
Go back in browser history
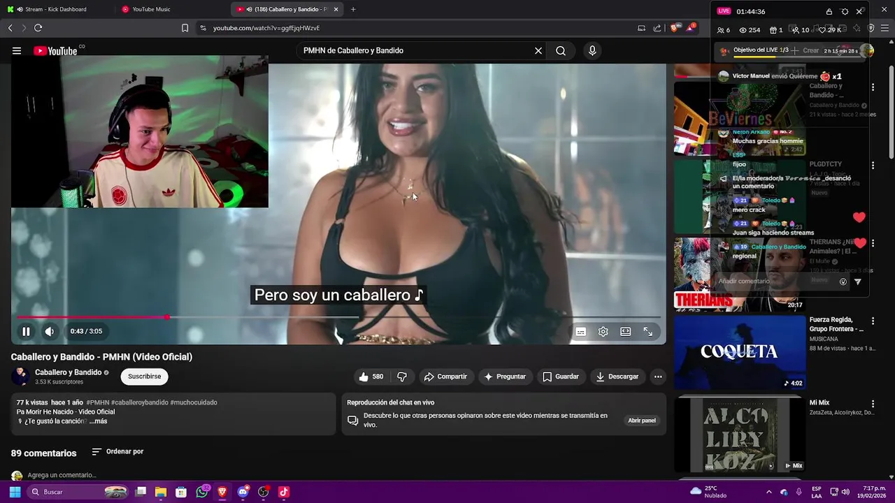tap(10, 28)
